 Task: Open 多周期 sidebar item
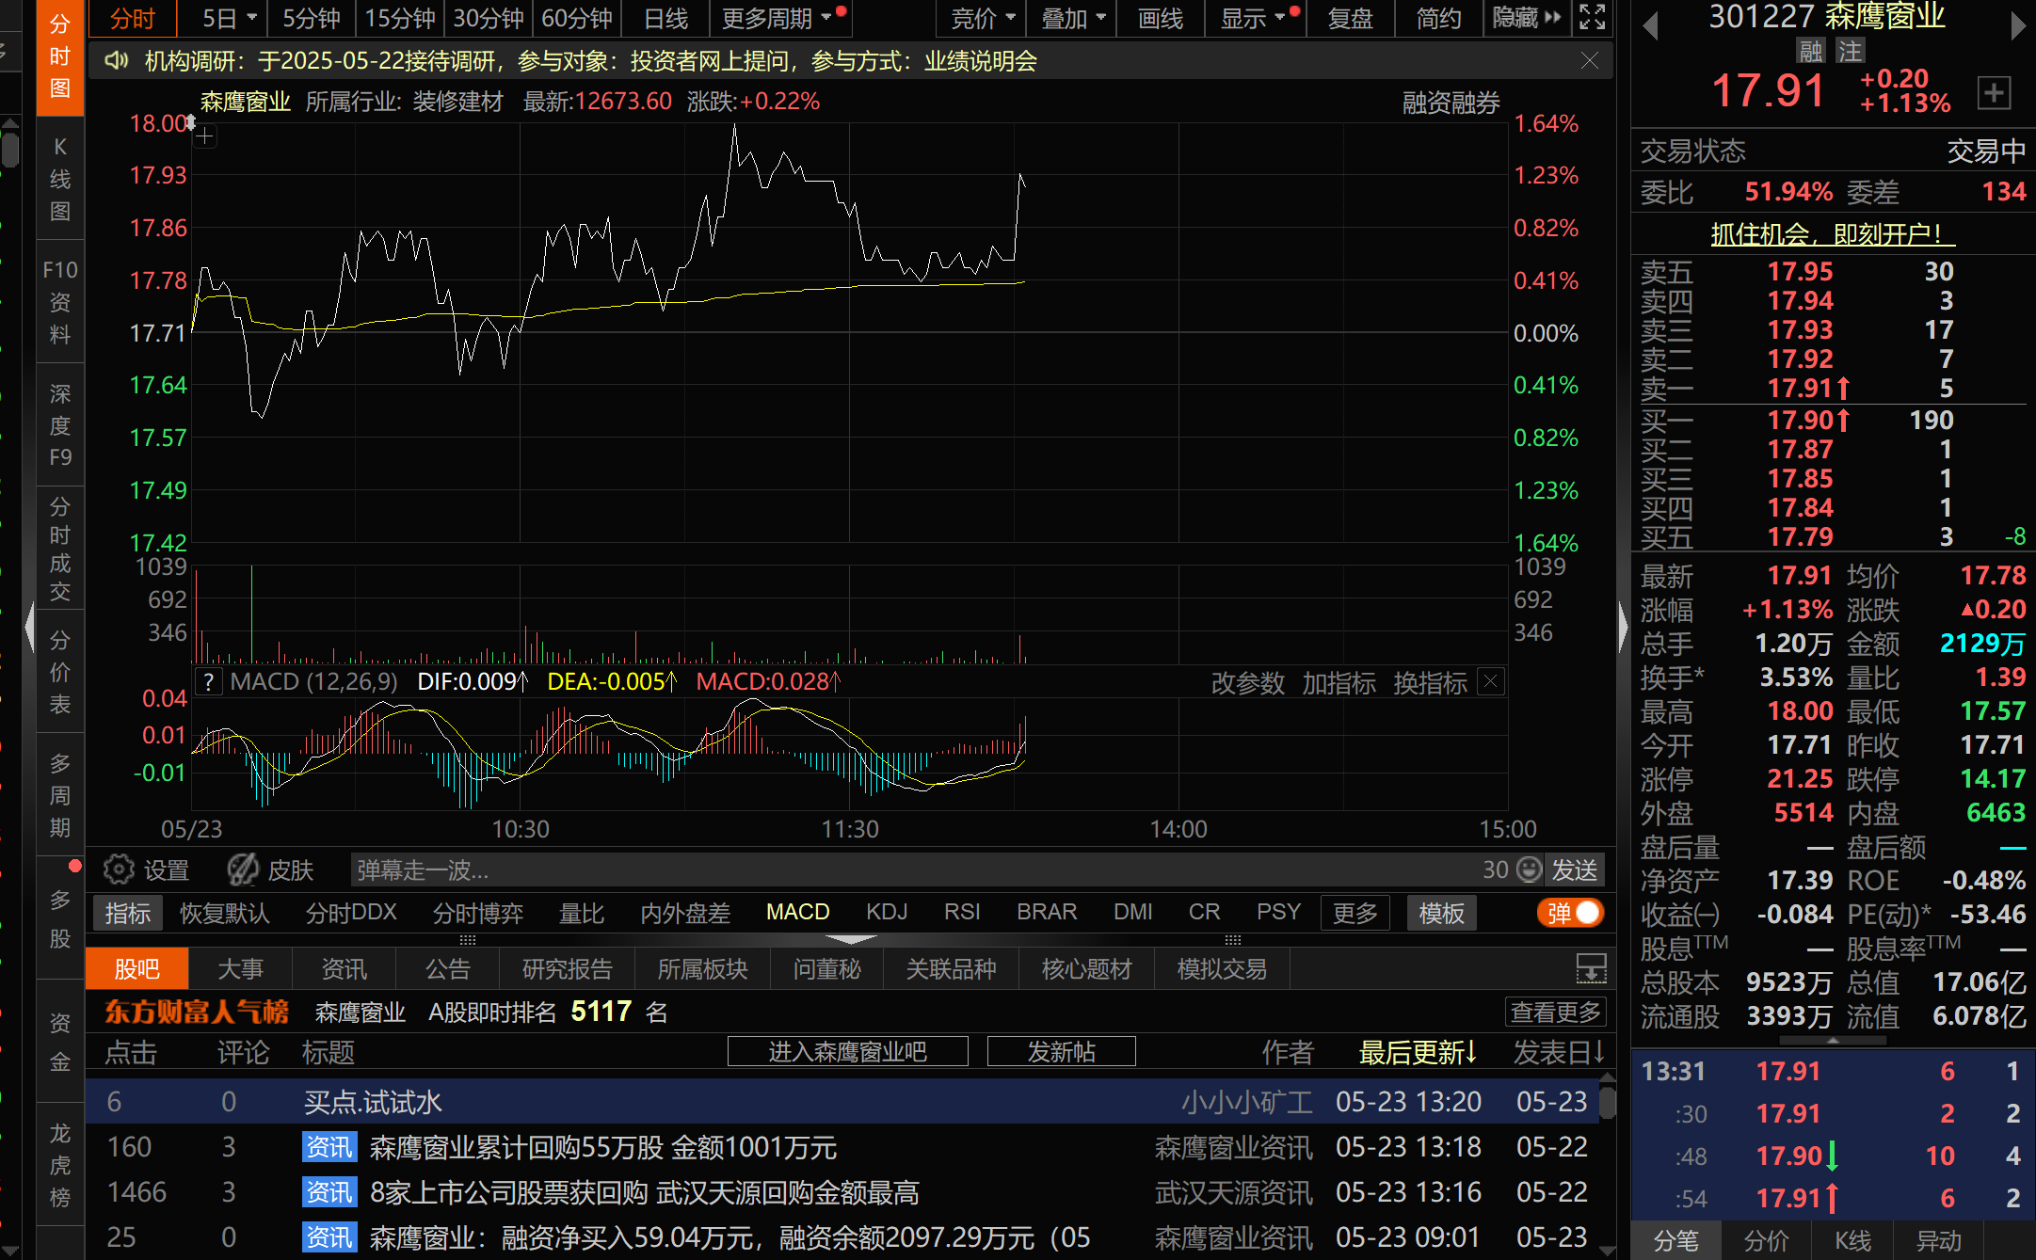coord(60,796)
